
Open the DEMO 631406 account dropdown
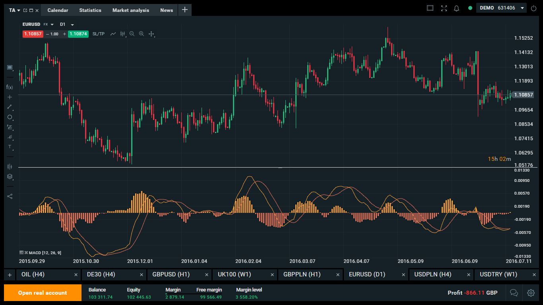pos(522,8)
